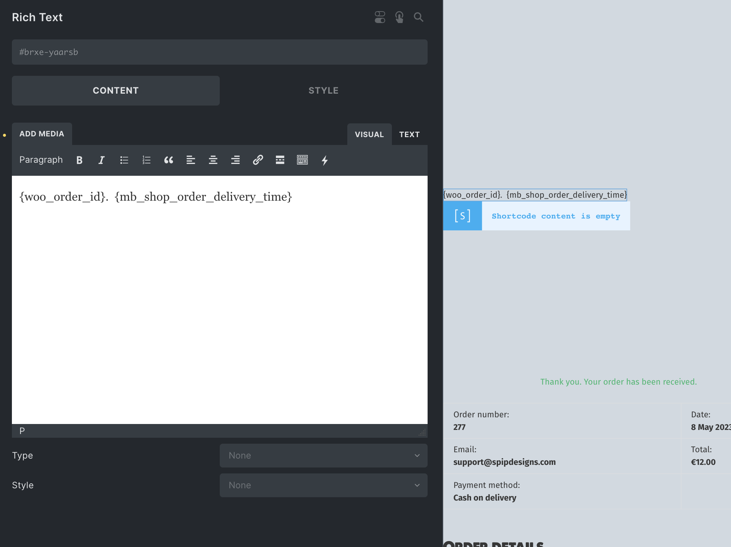Open element conditions toggle icon
The width and height of the screenshot is (731, 547).
[380, 17]
